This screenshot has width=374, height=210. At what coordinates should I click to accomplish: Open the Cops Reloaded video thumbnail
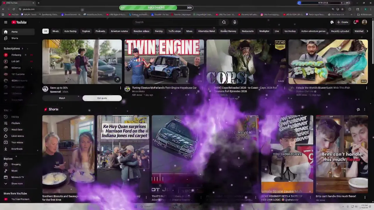[x=246, y=62]
